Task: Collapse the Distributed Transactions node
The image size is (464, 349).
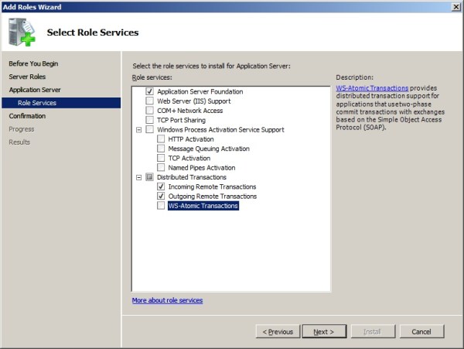Action: coord(139,177)
